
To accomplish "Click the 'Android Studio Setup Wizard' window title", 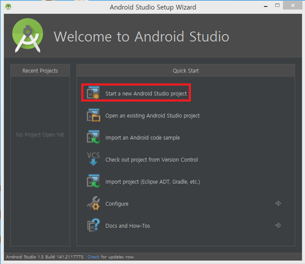I will pyautogui.click(x=153, y=7).
